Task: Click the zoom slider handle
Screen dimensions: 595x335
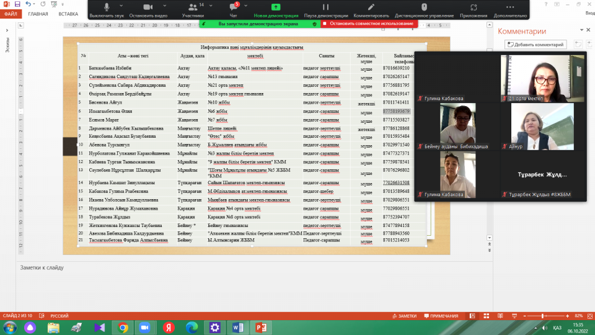Action: point(543,316)
